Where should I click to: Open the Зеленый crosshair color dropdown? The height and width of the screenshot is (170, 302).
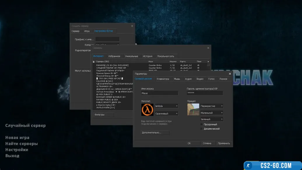coord(212,119)
